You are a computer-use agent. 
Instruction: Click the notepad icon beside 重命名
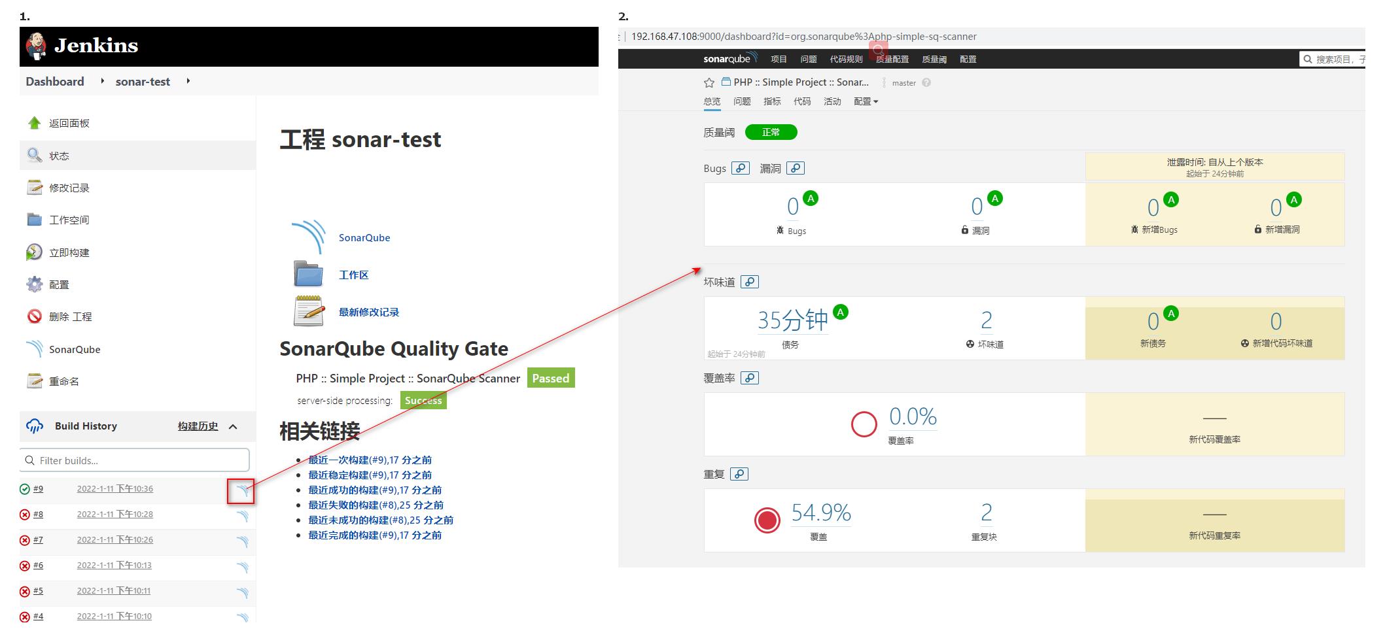tap(34, 381)
